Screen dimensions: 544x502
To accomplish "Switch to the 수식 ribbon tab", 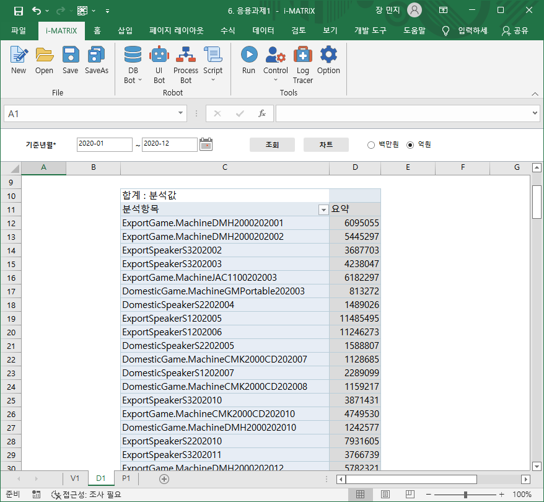I will click(x=227, y=30).
